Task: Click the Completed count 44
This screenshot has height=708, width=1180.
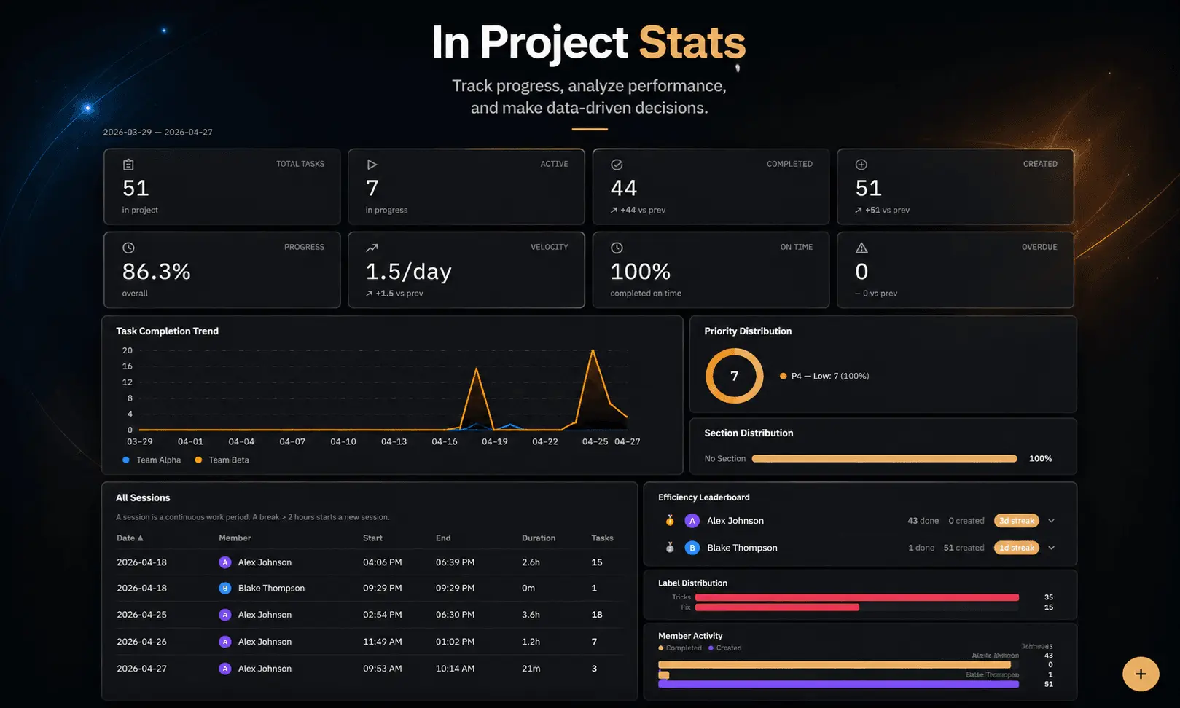Action: [624, 189]
